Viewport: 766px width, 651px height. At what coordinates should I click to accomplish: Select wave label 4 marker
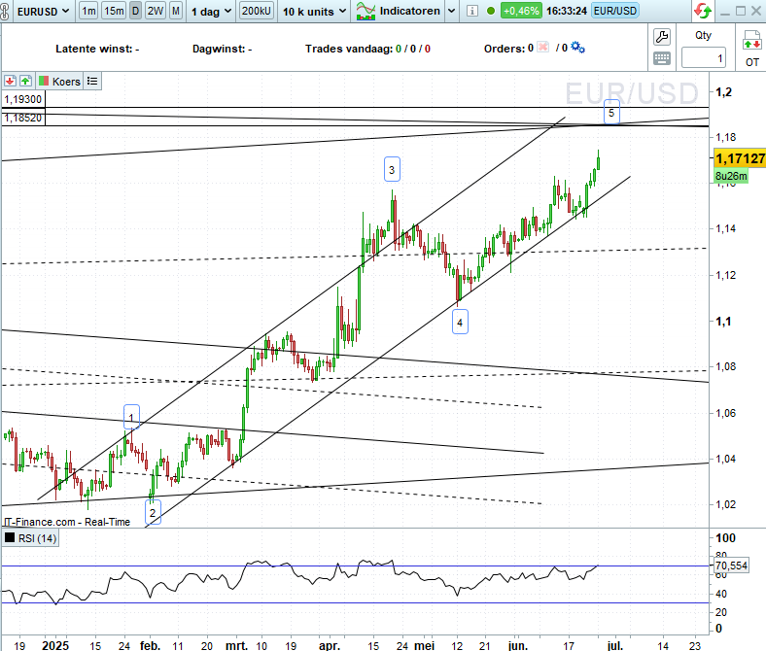[460, 323]
